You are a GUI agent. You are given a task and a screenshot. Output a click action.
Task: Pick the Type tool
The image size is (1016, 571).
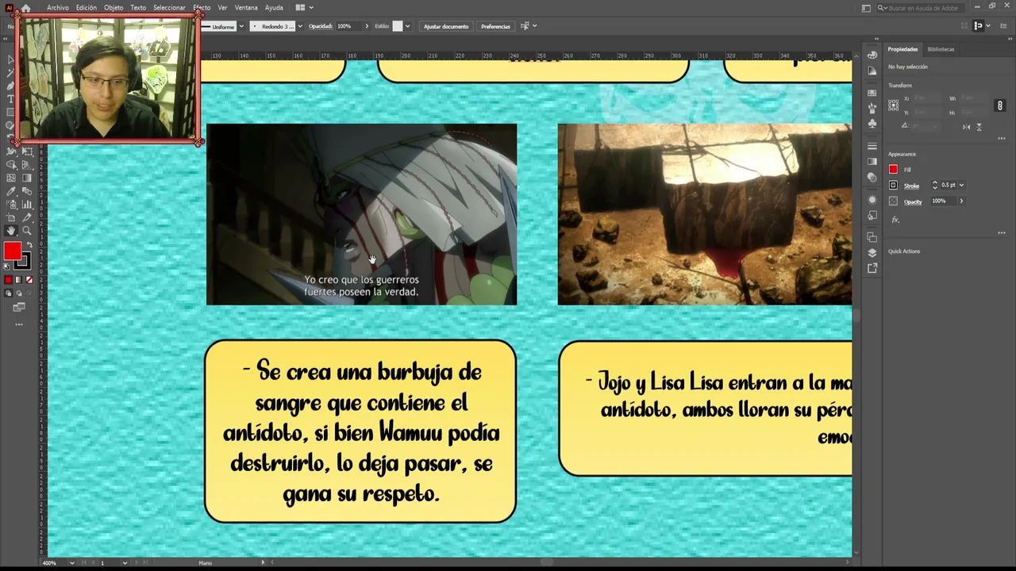[11, 98]
